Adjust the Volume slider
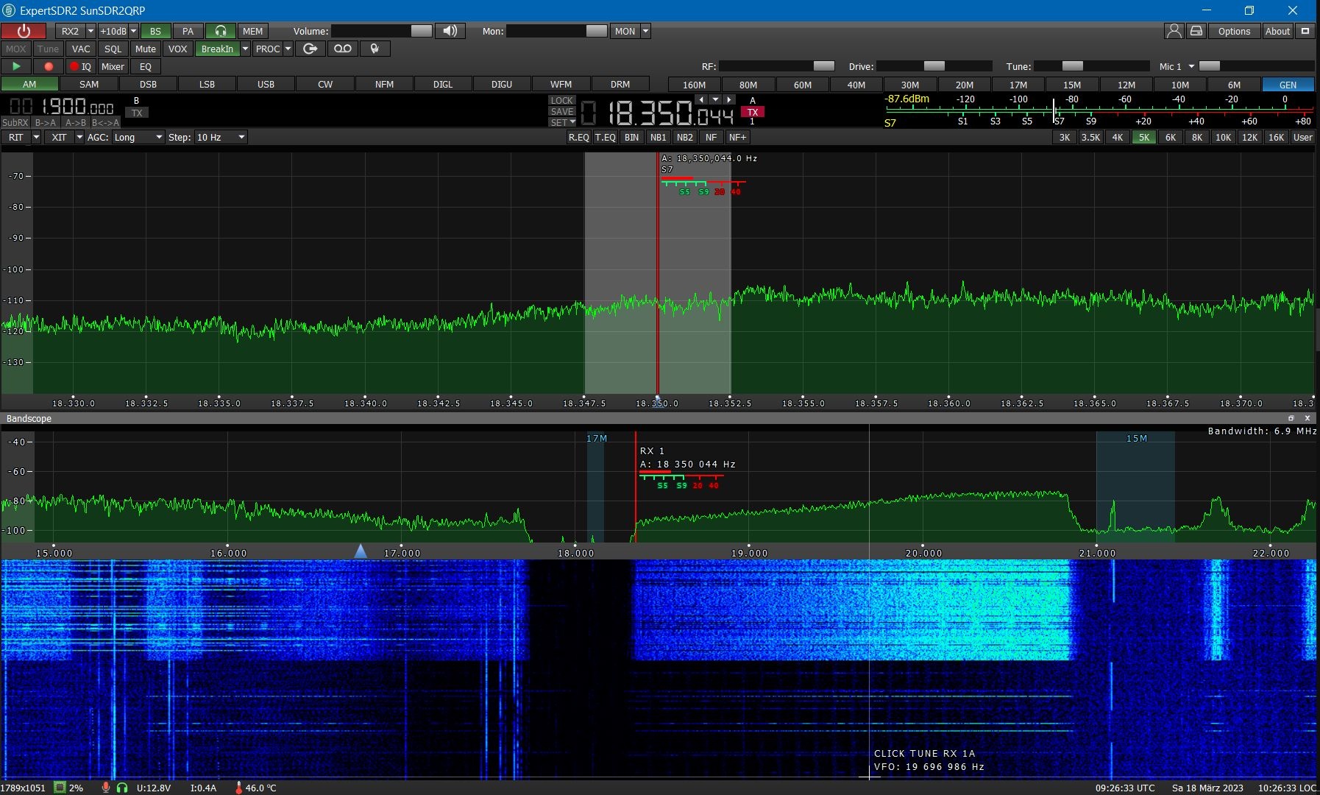 coord(382,31)
